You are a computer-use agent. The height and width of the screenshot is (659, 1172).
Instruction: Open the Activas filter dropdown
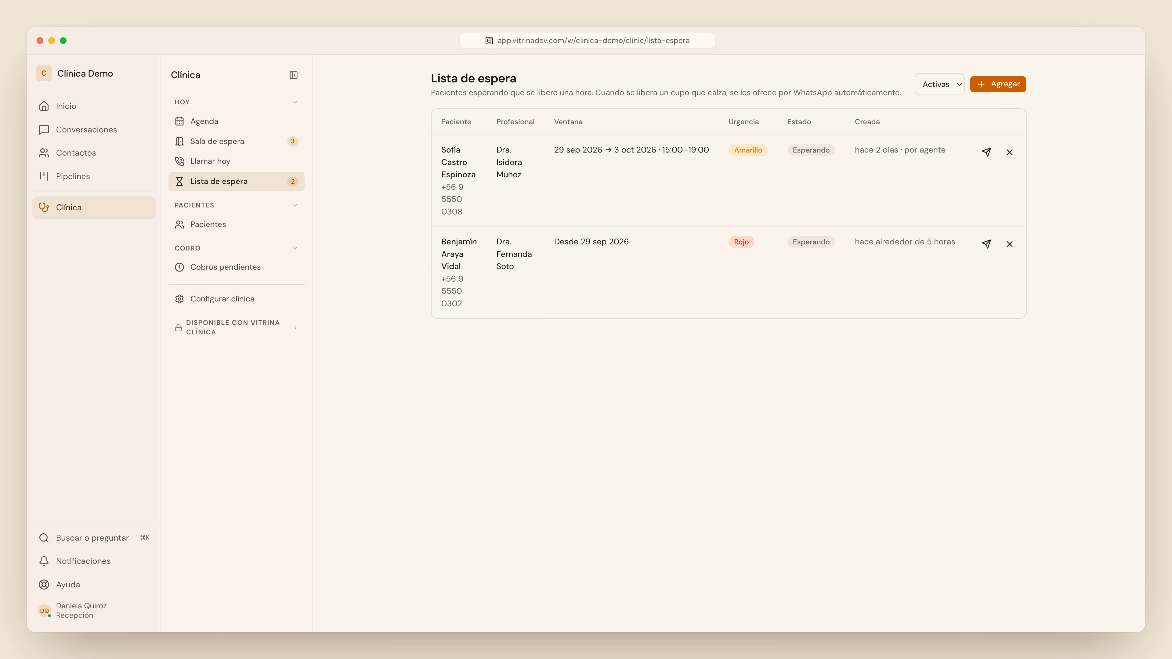(939, 84)
